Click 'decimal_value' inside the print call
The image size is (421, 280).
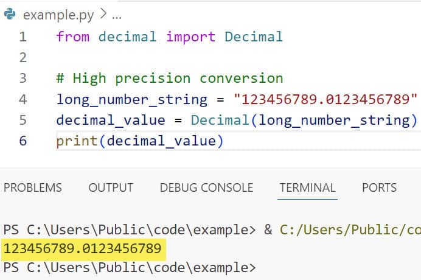click(x=161, y=141)
